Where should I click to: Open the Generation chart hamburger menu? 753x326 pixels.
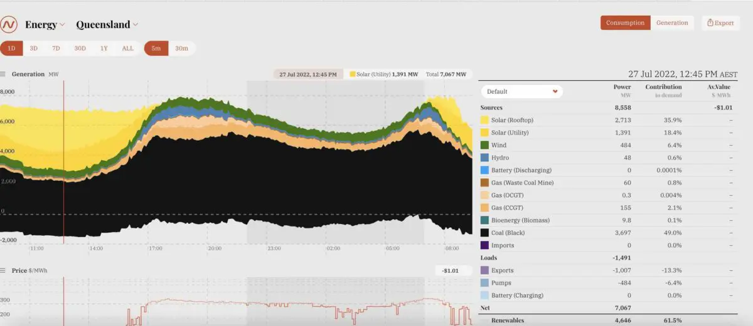coord(3,74)
